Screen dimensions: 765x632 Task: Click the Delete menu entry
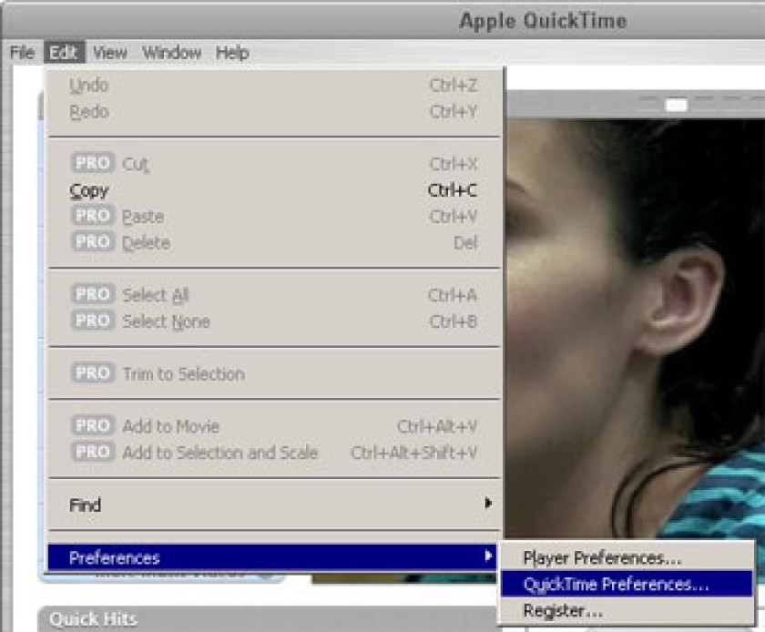point(275,242)
